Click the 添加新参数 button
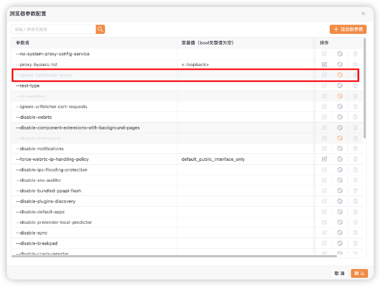The height and width of the screenshot is (286, 380). 348,30
